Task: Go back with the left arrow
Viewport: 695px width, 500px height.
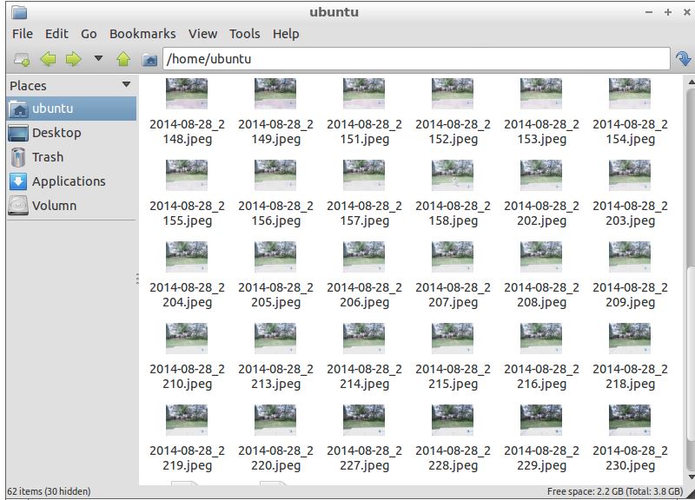Action: [48, 59]
